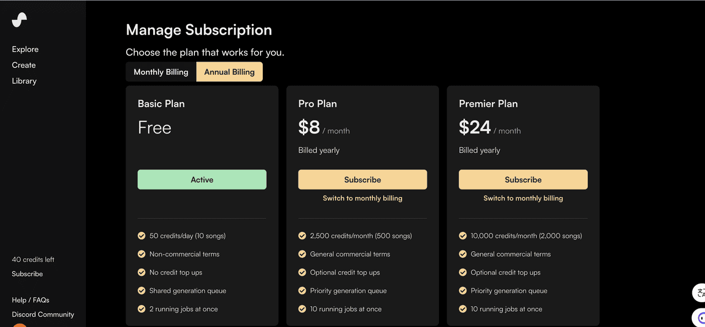Click the checkmark beside 50 credits/day

(x=142, y=236)
